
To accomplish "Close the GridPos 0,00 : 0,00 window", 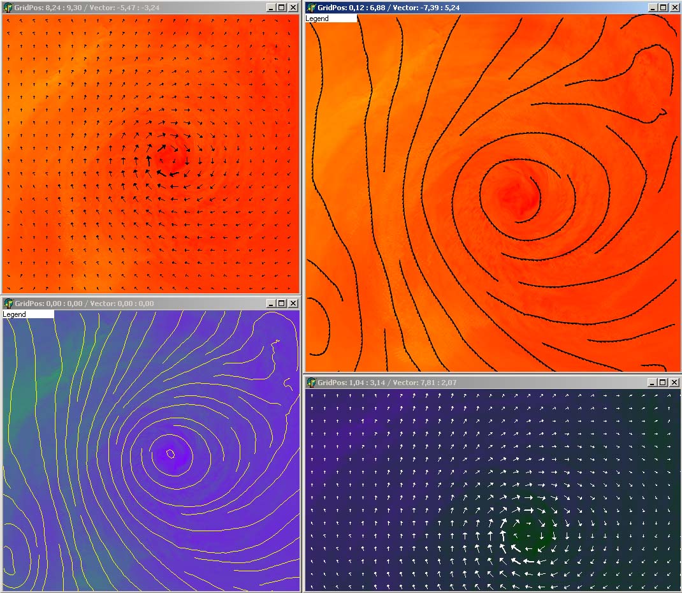I will pyautogui.click(x=293, y=304).
